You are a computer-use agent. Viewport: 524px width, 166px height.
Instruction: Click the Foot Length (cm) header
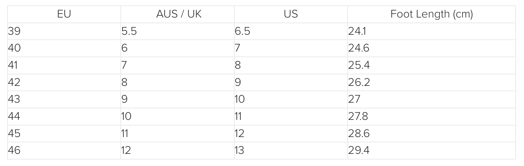(x=431, y=14)
